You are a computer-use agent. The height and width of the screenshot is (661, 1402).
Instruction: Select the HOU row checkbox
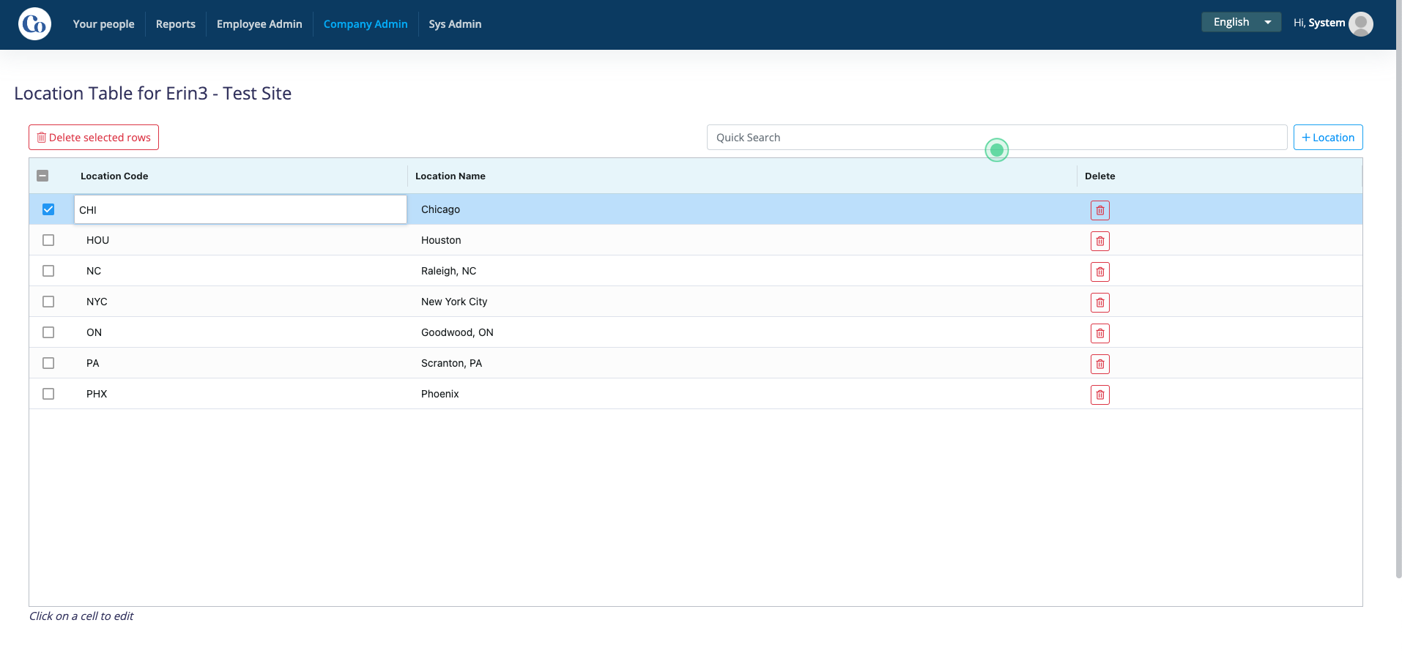tap(48, 240)
